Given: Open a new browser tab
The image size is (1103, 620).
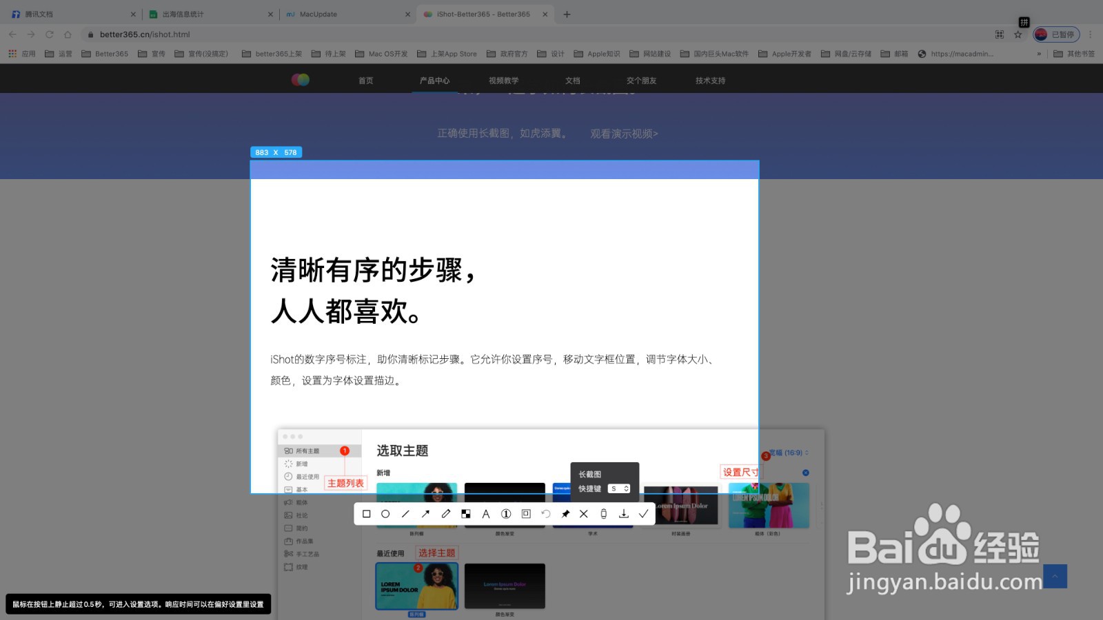Looking at the screenshot, I should point(567,14).
